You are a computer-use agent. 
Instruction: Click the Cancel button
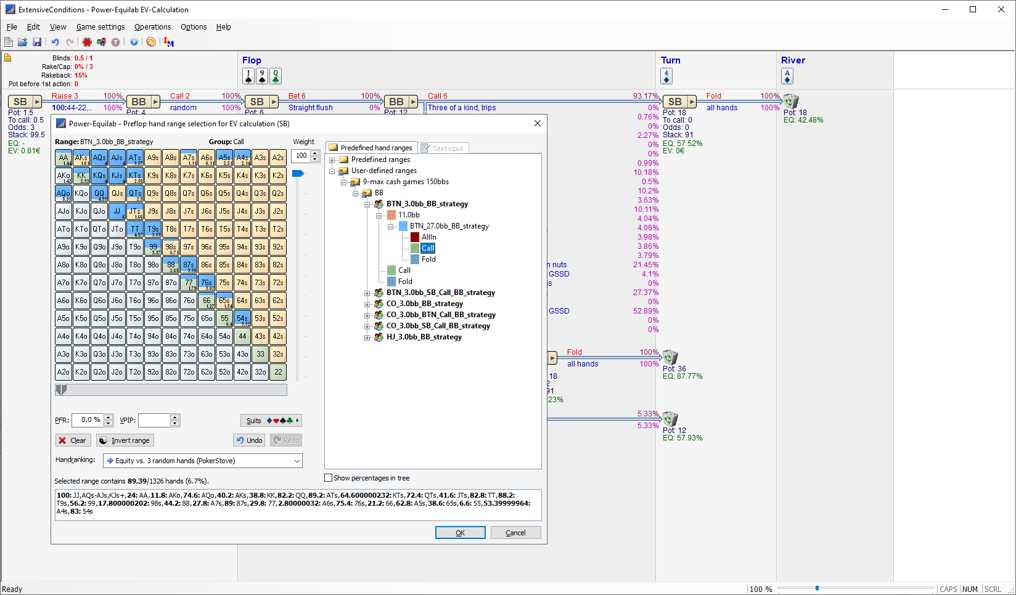[516, 533]
